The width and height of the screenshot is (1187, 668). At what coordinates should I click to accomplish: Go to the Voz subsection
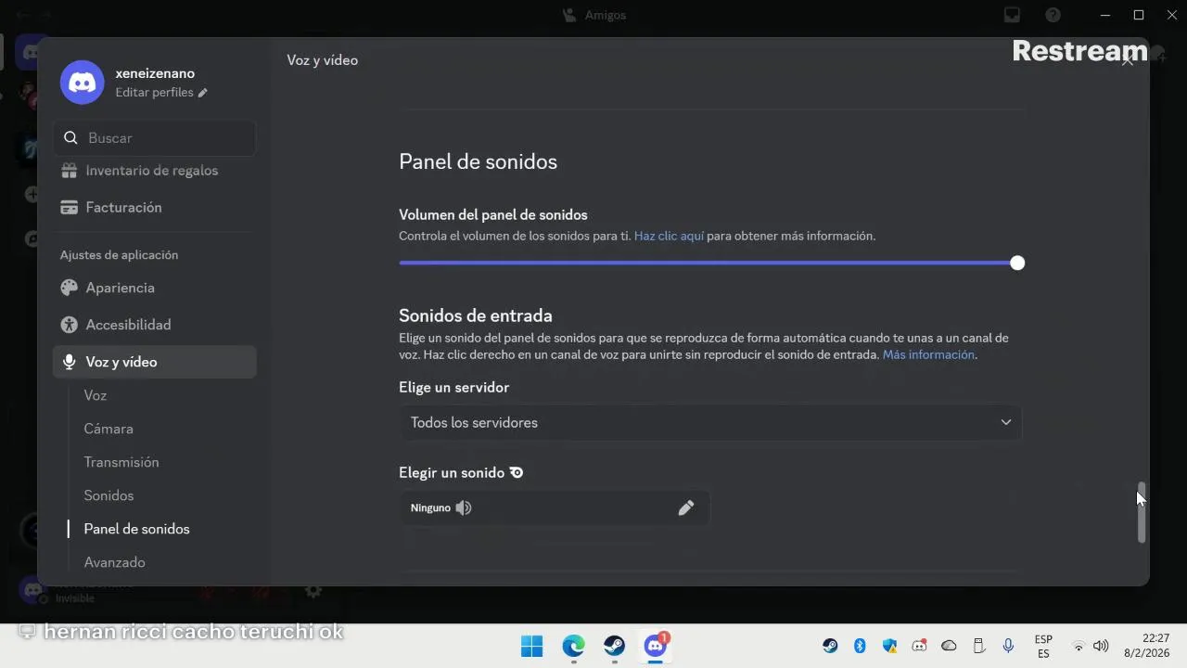pyautogui.click(x=96, y=395)
